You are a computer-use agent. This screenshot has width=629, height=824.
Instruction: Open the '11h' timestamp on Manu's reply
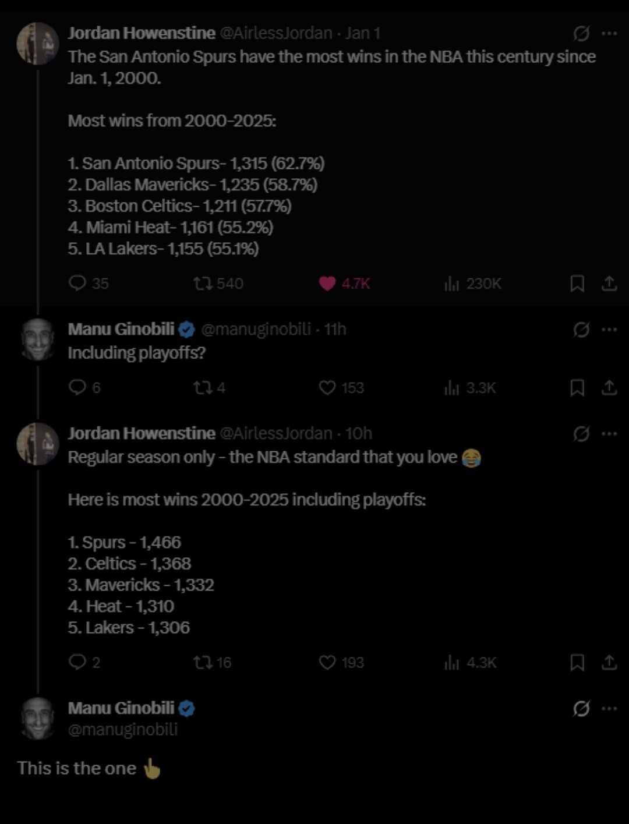(335, 329)
